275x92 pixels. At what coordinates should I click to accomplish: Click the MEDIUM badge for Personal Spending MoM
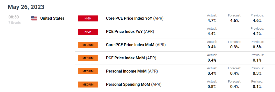click(x=88, y=85)
